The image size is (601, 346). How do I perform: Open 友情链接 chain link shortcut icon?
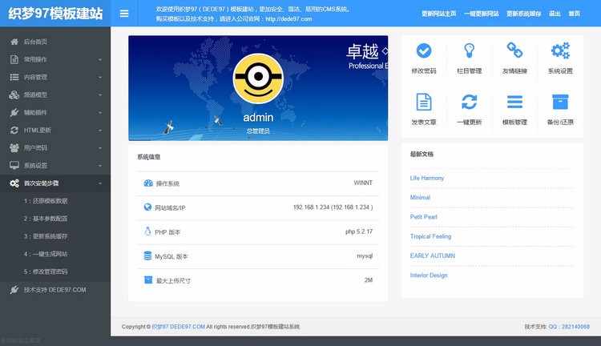(x=514, y=50)
